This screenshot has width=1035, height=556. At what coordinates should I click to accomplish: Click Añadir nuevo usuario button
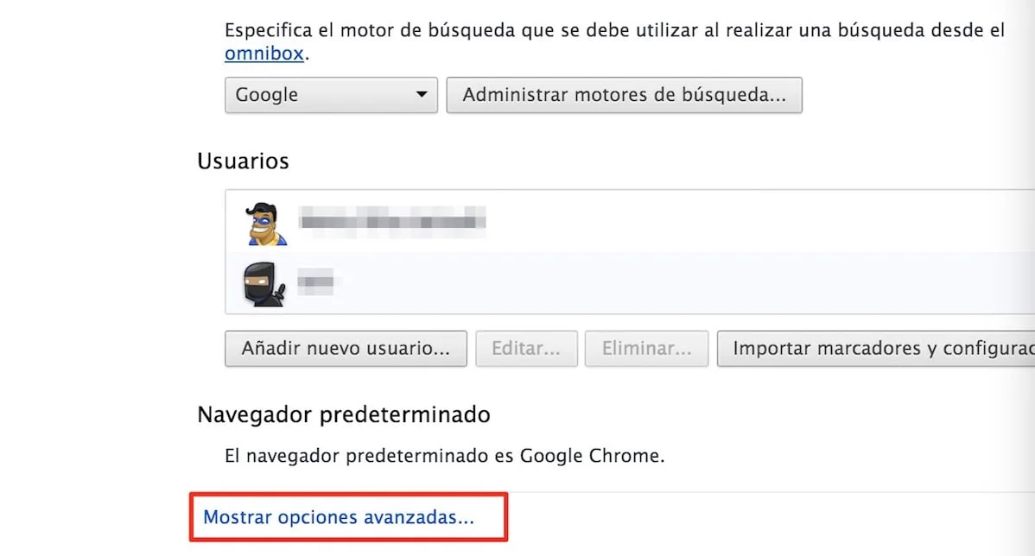point(346,348)
